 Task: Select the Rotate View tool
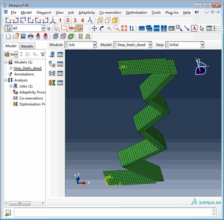coord(102,28)
